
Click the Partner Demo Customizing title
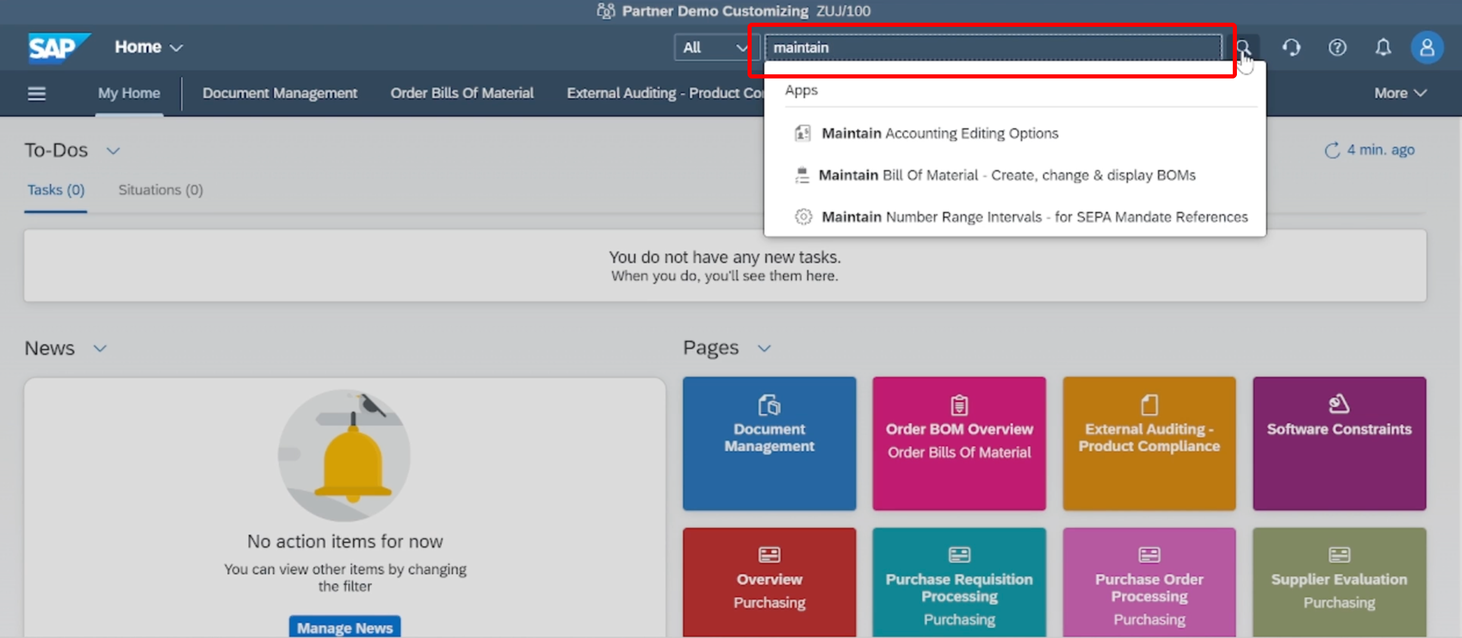715,11
